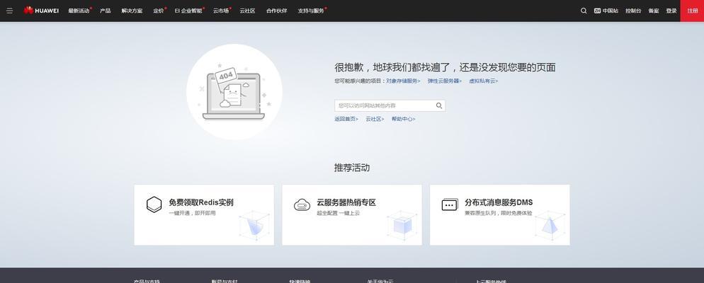Click the 推荐活动 heading
This screenshot has height=283, width=704.
pyautogui.click(x=352, y=168)
